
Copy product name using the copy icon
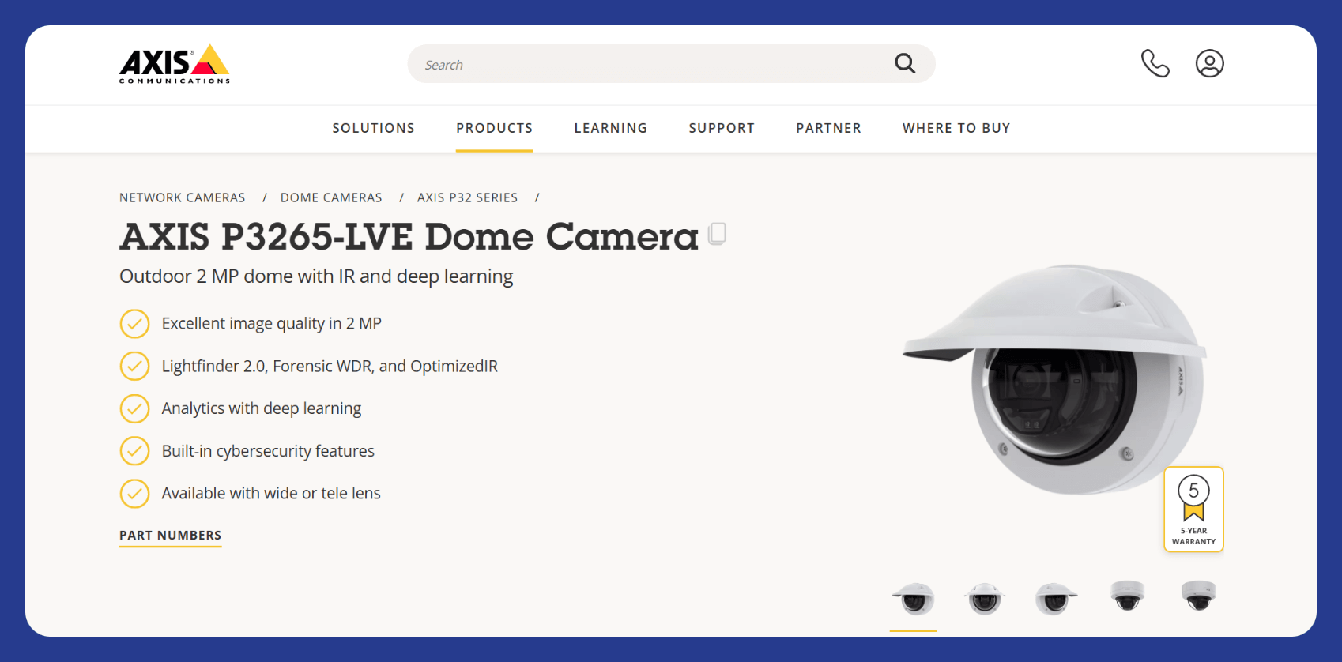[718, 234]
